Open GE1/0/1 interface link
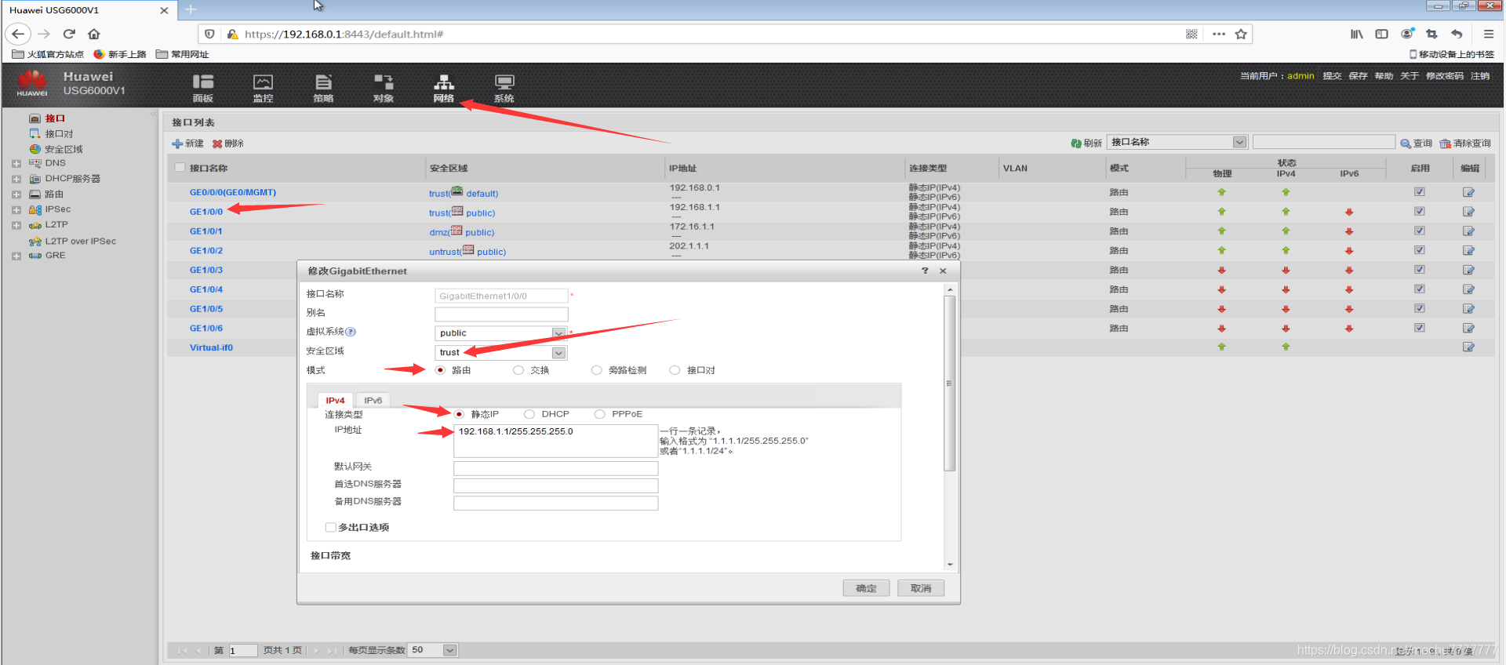1506x665 pixels. [206, 231]
